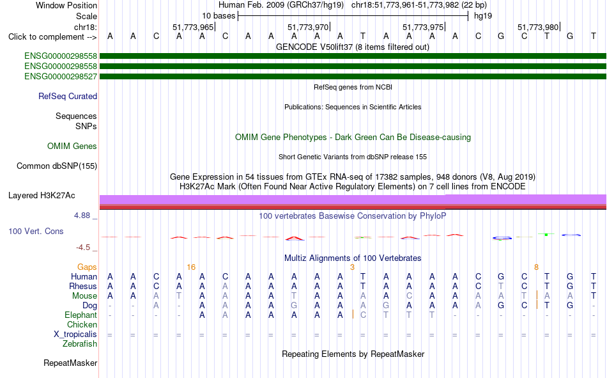Click the gap count 16 in Gaps row
The image size is (607, 378).
tap(191, 267)
